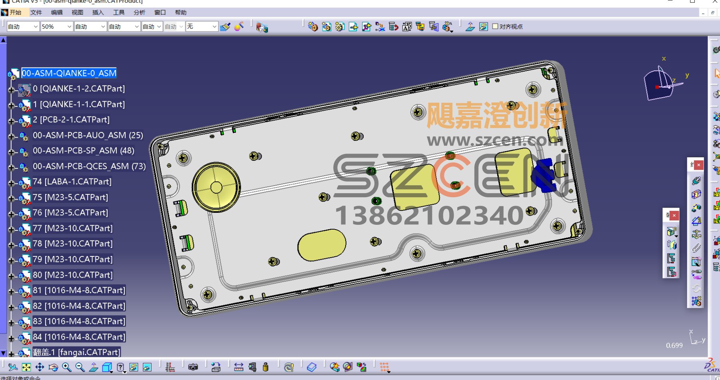Activate the Fly Mode airplane icon
Image resolution: width=720 pixels, height=380 pixels.
(x=13, y=367)
